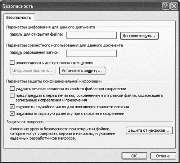Select the Безопасность tab
Screen dimensions: 180x163
pos(19,18)
